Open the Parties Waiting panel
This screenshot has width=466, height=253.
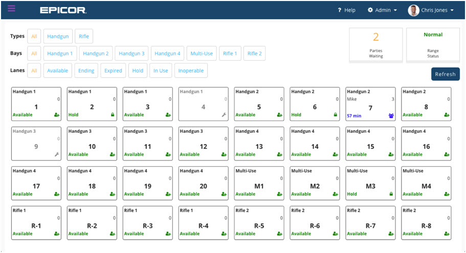[375, 44]
